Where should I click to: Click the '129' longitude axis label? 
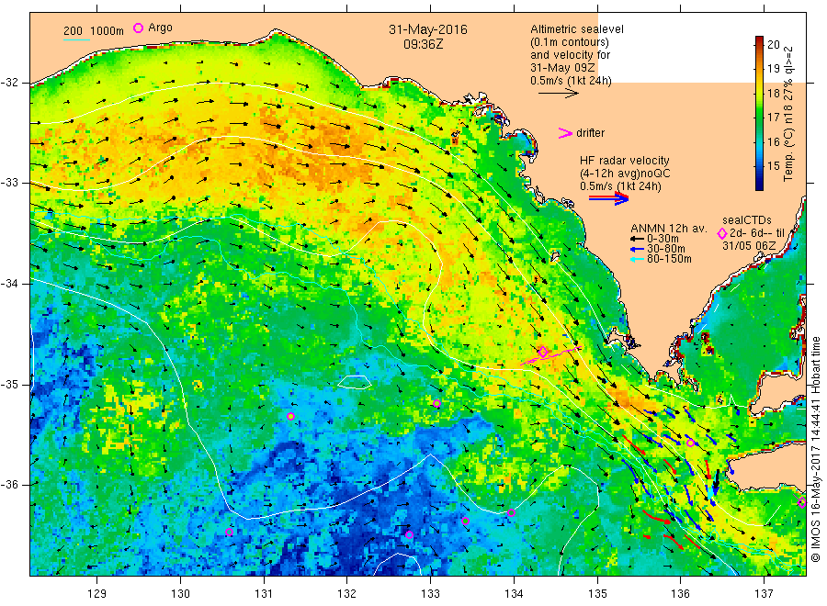click(x=97, y=593)
